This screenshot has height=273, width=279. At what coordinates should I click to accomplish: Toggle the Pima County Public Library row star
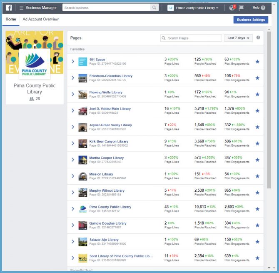[257, 209]
